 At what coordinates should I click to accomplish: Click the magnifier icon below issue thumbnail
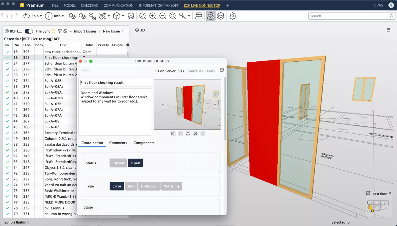tap(195, 134)
